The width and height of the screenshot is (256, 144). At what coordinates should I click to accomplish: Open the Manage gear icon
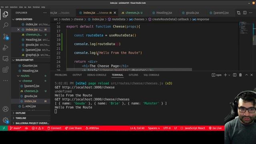5,120
